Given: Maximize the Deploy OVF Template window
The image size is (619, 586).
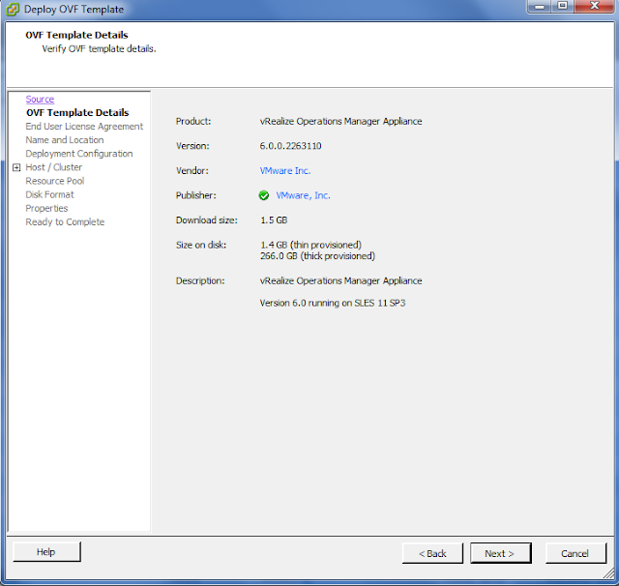Looking at the screenshot, I should 563,7.
